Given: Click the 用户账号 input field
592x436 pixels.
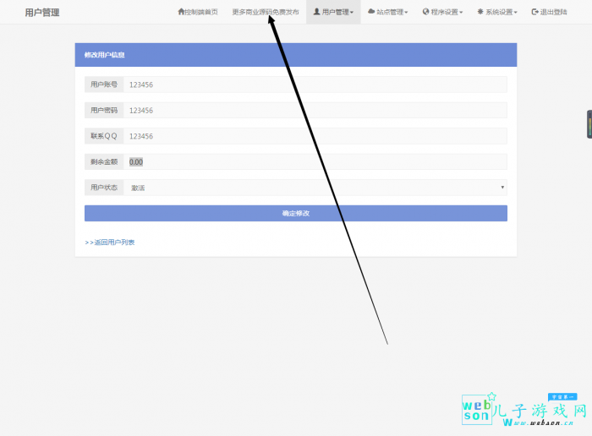Looking at the screenshot, I should [315, 84].
